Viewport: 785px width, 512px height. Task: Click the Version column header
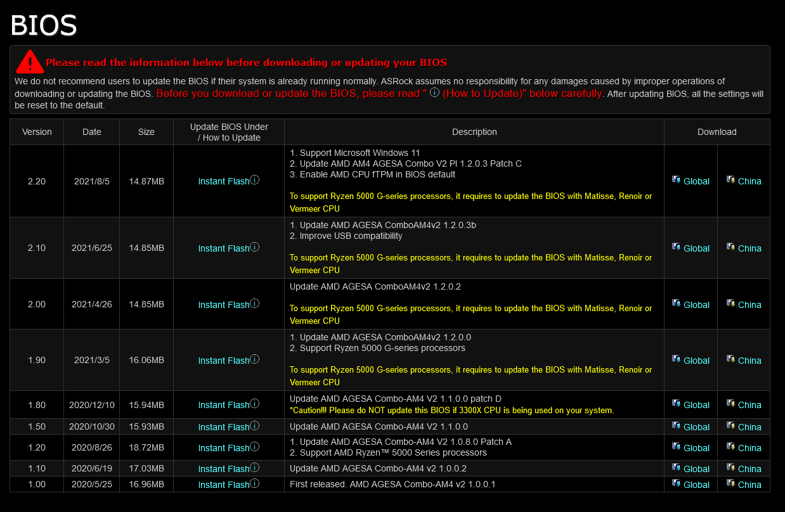click(x=37, y=132)
